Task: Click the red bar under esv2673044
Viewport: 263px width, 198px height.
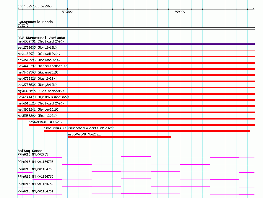Action: (147, 131)
